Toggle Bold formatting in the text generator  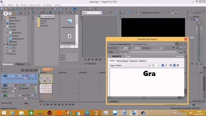click(163, 65)
